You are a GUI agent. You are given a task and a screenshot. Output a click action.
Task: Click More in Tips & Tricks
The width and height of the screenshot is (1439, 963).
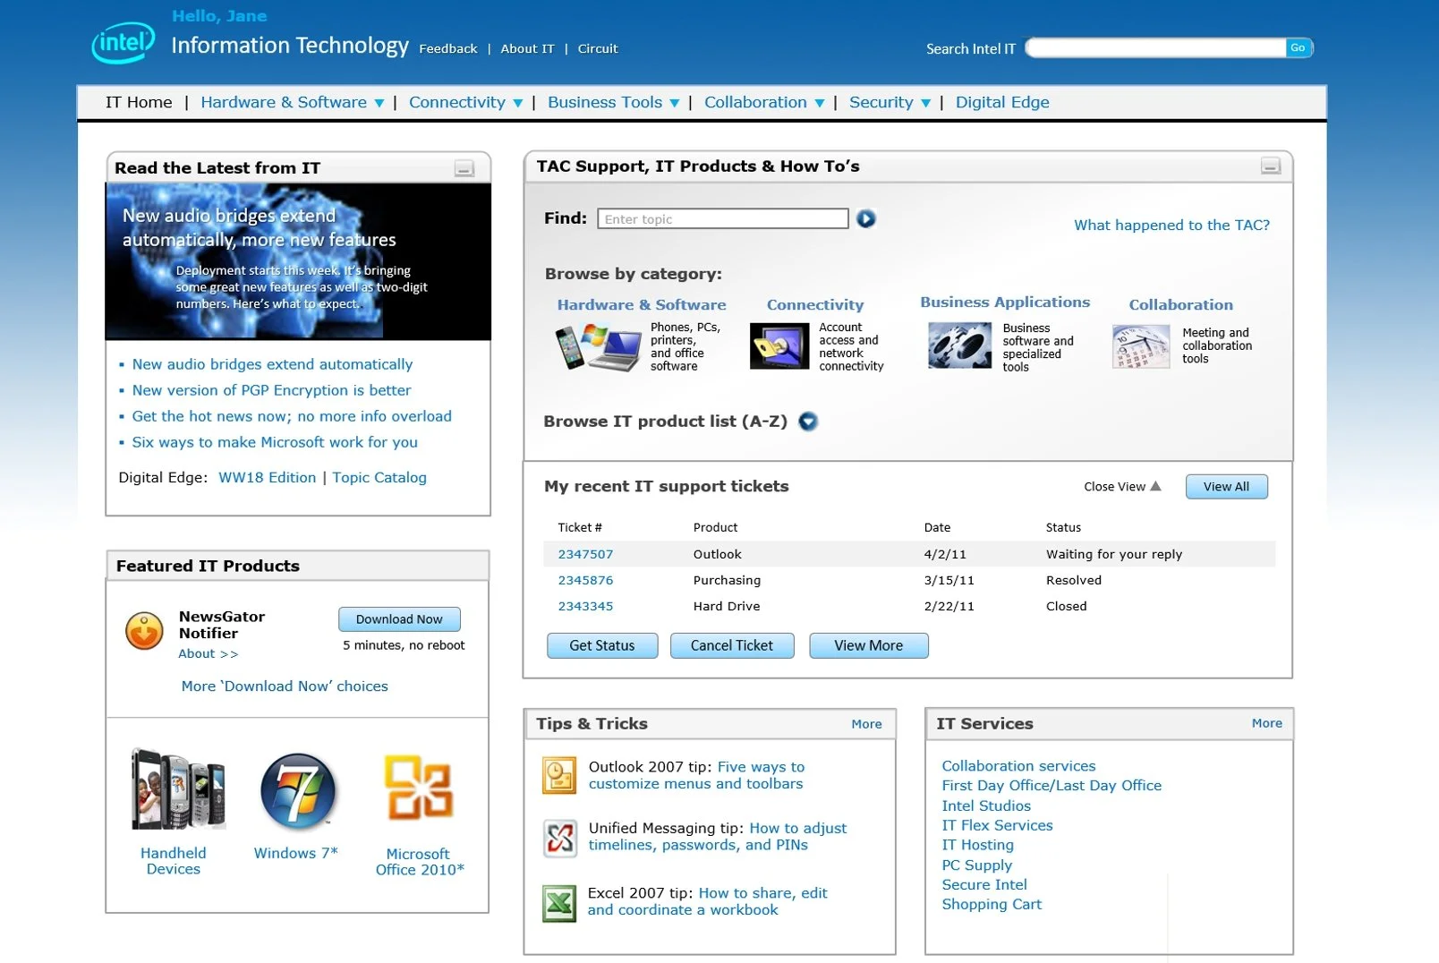pos(866,724)
